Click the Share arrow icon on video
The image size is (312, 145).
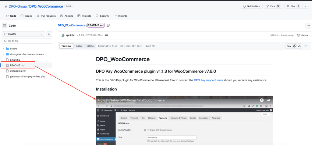point(268,100)
